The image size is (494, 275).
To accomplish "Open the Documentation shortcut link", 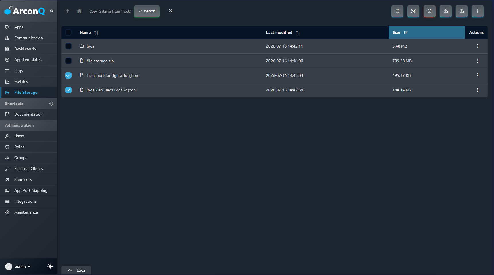I will (x=29, y=114).
